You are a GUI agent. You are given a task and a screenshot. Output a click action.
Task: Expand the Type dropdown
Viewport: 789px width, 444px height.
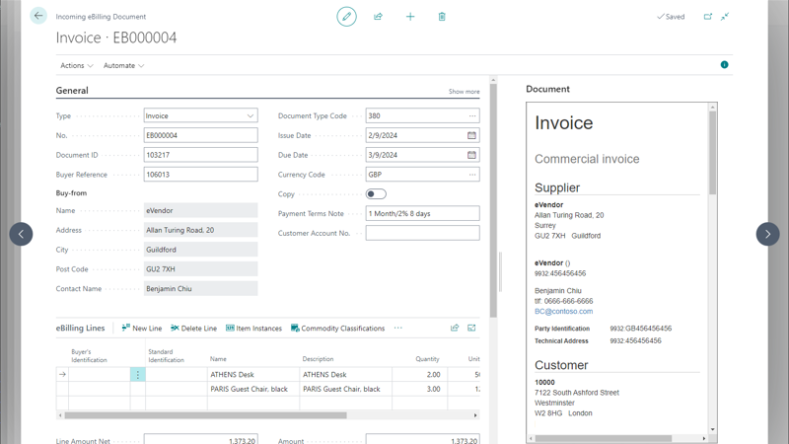[250, 115]
